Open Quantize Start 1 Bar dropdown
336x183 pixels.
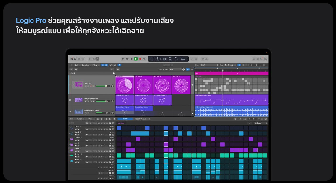(175, 69)
